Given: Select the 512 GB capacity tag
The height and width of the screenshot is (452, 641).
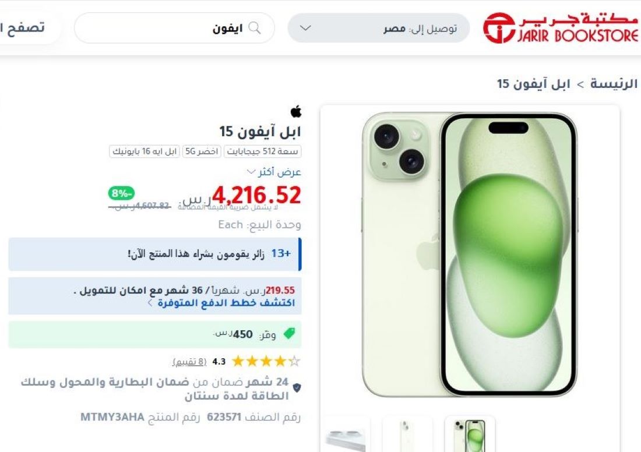Looking at the screenshot, I should pyautogui.click(x=262, y=151).
